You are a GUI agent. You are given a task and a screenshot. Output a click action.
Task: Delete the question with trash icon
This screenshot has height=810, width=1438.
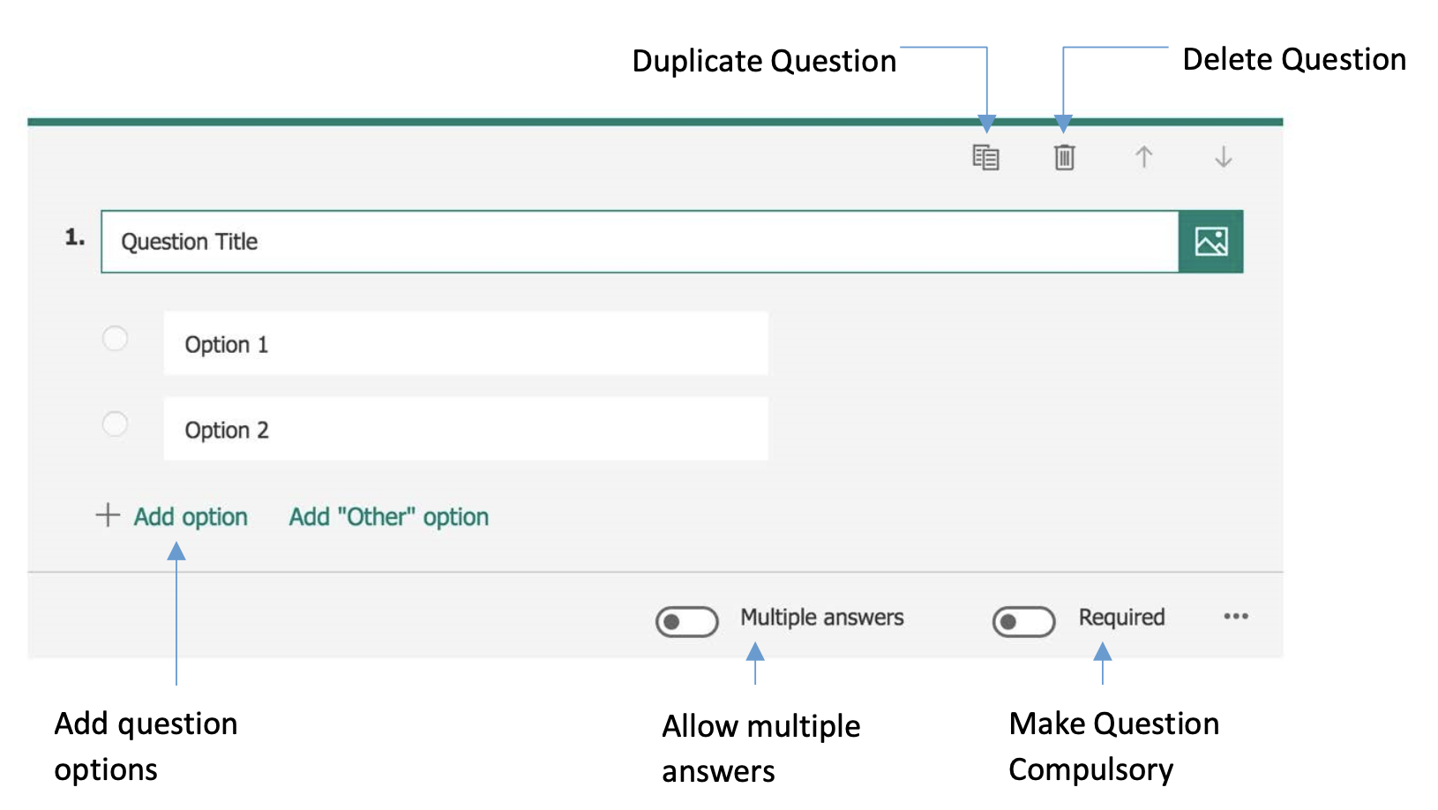[x=1064, y=158]
